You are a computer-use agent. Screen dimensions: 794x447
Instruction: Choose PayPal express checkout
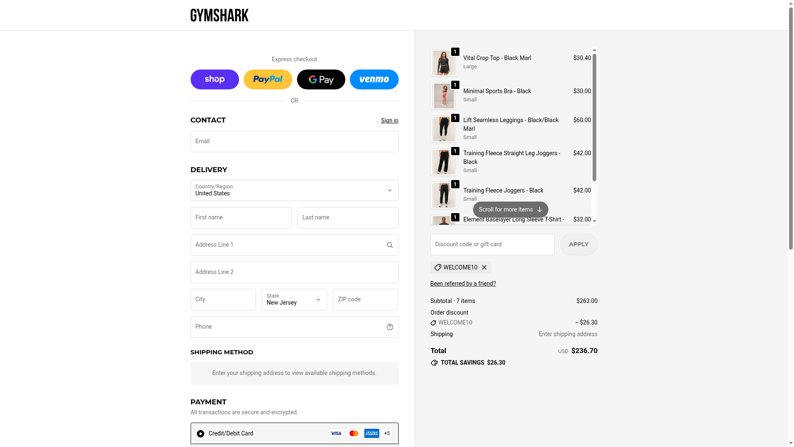coord(268,79)
